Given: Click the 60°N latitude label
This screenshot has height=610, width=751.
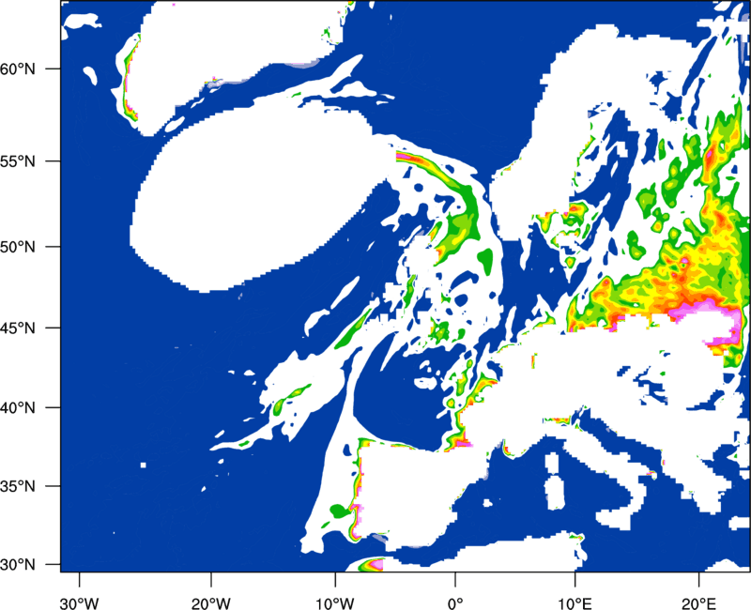Looking at the screenshot, I should point(18,69).
